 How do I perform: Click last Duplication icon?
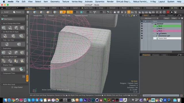click(22, 53)
